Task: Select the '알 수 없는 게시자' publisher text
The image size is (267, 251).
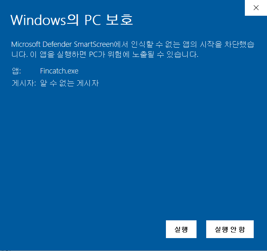Action: coord(70,83)
